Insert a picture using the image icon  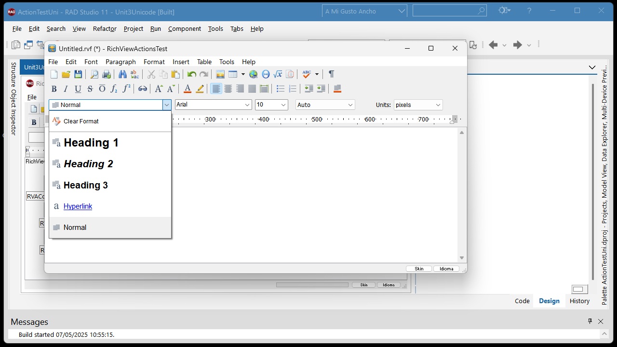220,74
